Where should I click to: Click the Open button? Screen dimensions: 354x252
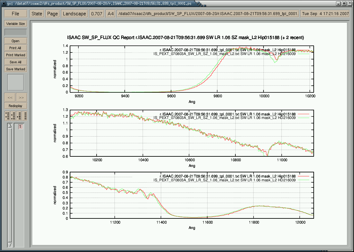point(16,41)
